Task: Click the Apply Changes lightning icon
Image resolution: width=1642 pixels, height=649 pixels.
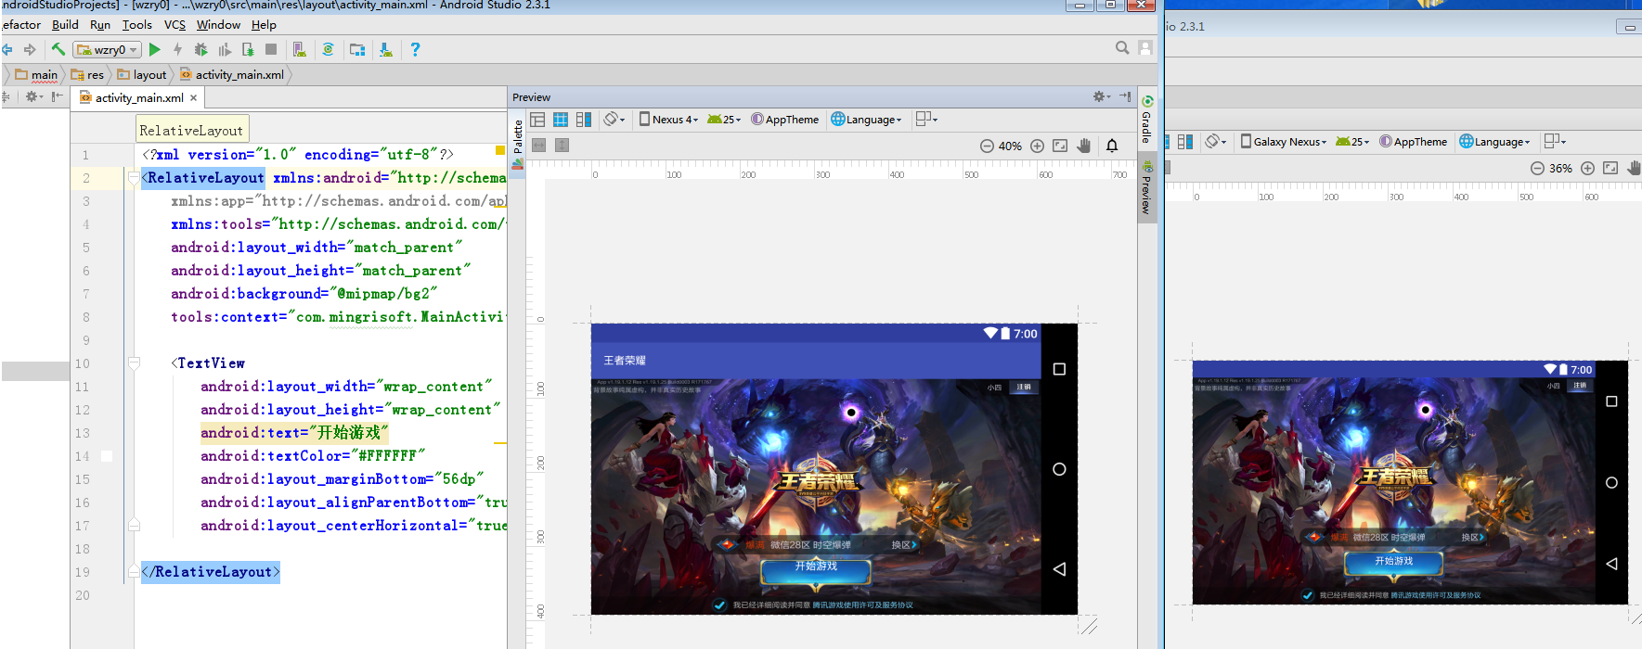Action: click(177, 49)
